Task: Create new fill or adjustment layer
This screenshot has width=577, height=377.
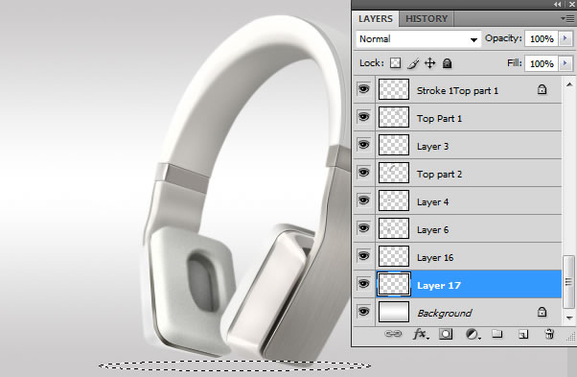Action: 473,334
